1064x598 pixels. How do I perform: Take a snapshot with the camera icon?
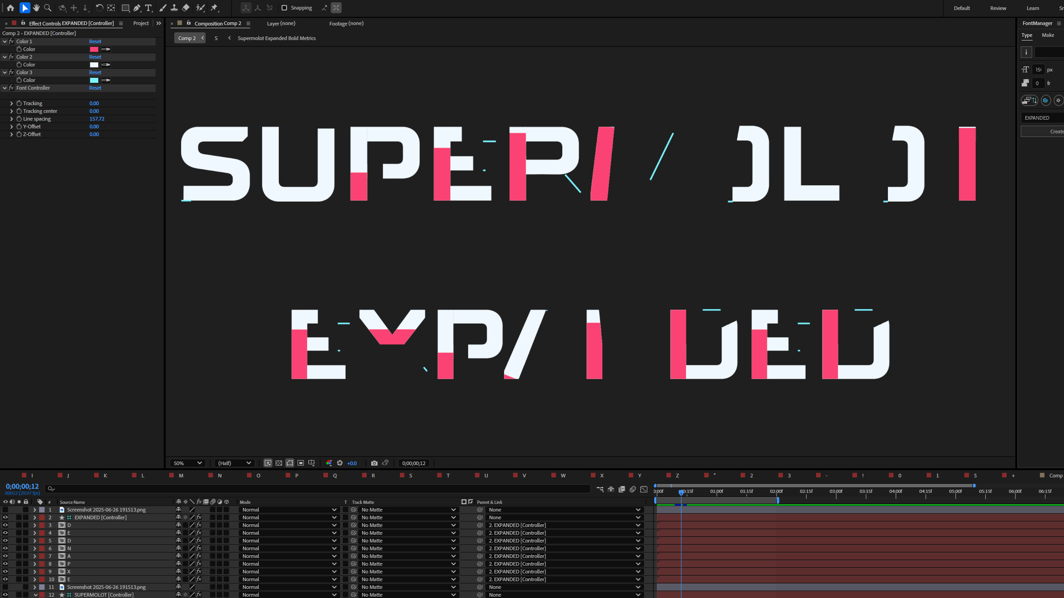coord(374,463)
